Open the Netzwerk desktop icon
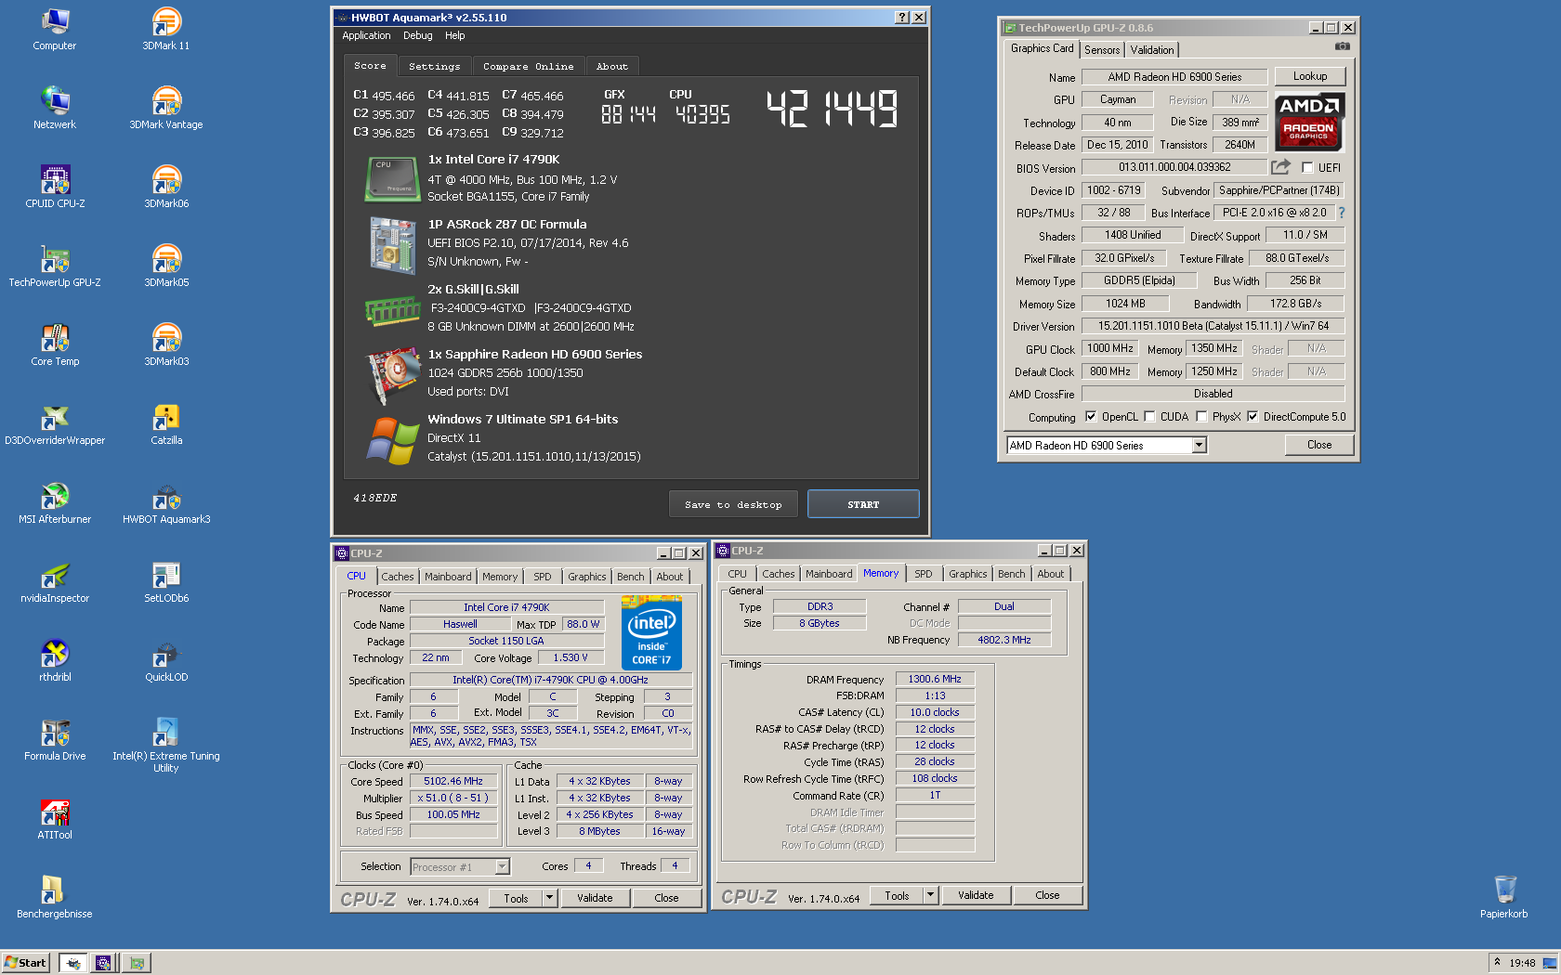 pos(55,108)
